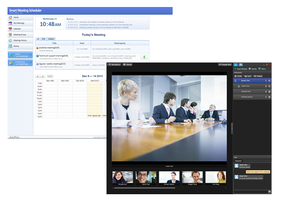281x204 pixels.
Task: Open the participants panel icon
Action: coord(236,65)
